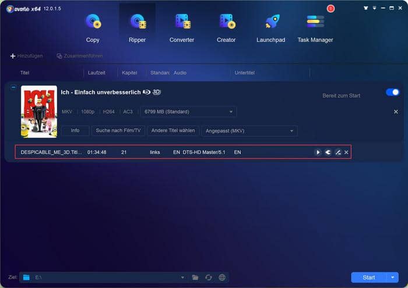The width and height of the screenshot is (408, 288).
Task: Switch to the Converter module
Action: pyautogui.click(x=182, y=28)
